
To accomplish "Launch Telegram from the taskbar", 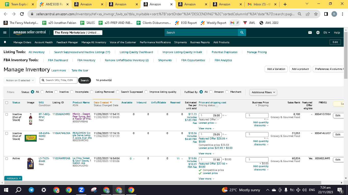I will pos(31,190).
